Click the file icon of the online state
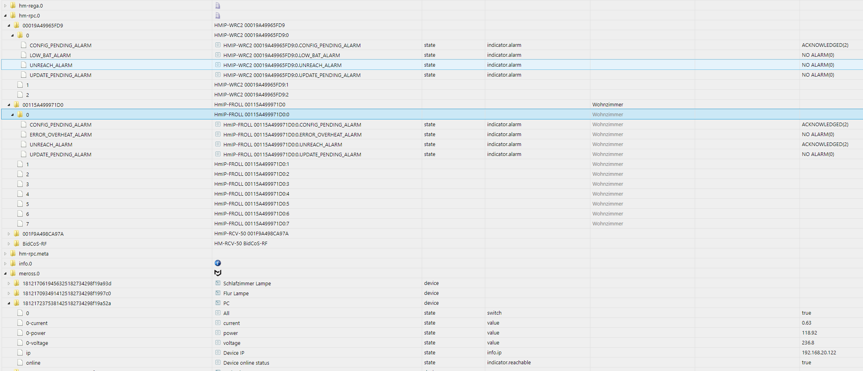 click(20, 362)
